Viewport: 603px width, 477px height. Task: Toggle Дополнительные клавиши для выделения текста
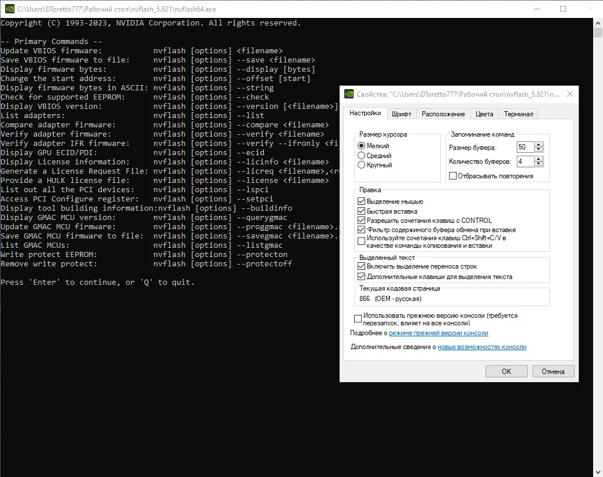361,277
